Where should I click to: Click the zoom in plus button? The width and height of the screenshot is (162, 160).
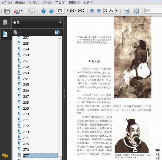click(x=99, y=11)
